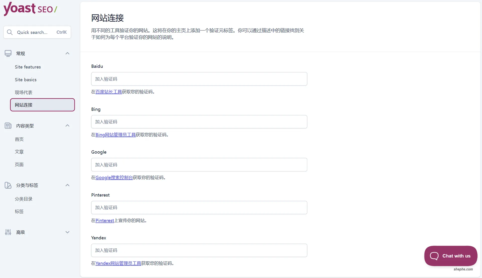Click the chat bubble icon bottom right

[x=434, y=256]
